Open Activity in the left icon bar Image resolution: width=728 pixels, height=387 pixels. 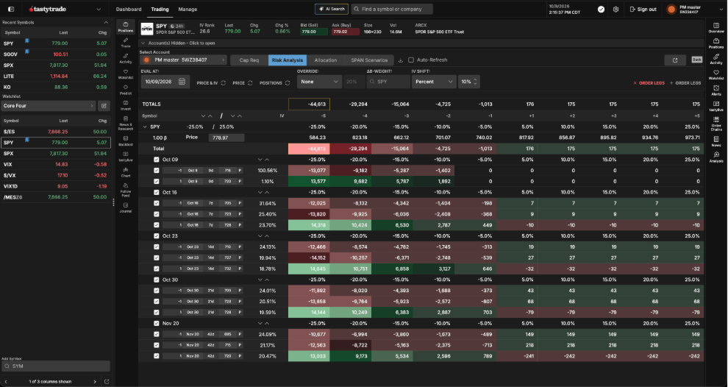pos(125,58)
